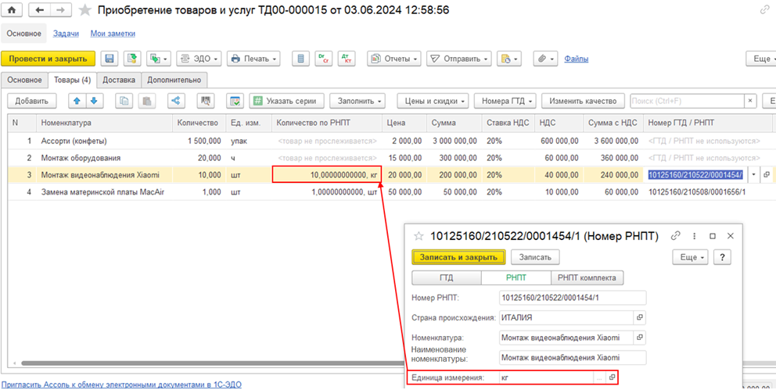Image resolution: width=776 pixels, height=390 pixels.
Task: Open the dialog's Номенклатура item icon
Action: [x=639, y=337]
